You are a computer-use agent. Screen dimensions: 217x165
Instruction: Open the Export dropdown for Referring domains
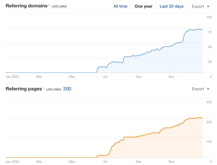click(x=200, y=7)
